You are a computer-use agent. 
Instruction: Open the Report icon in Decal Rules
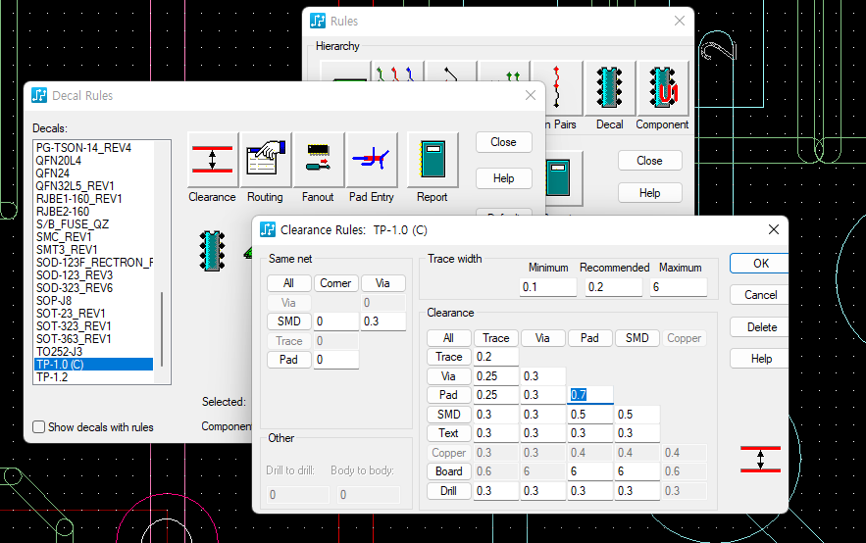click(433, 159)
